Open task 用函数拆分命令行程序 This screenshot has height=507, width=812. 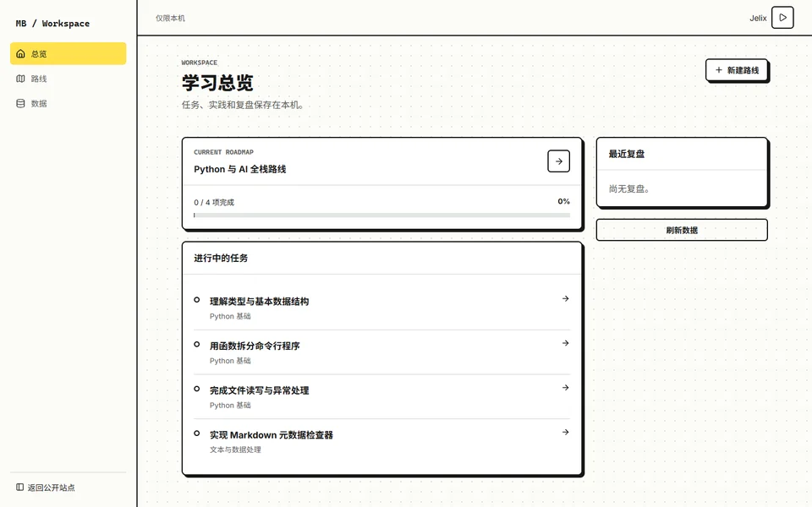382,352
